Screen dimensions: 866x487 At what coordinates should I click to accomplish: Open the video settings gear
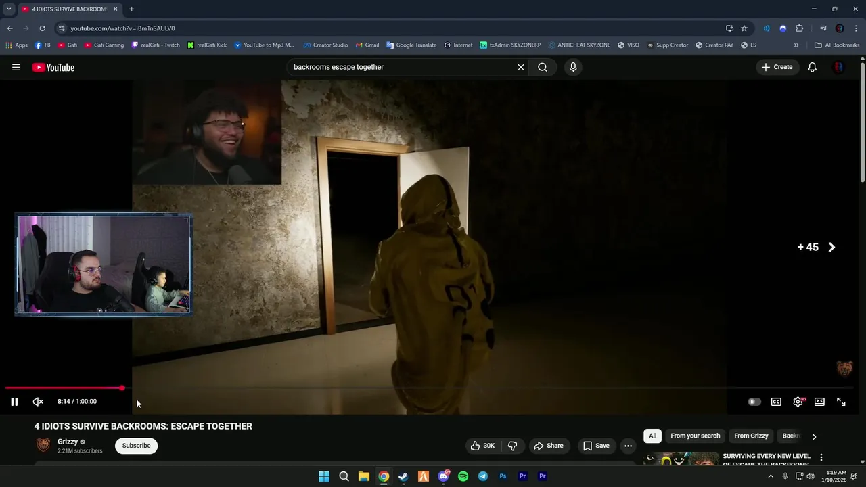pyautogui.click(x=798, y=402)
